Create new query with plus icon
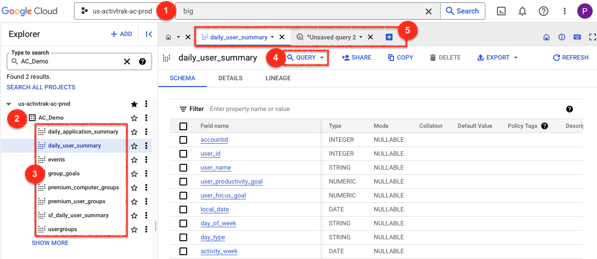597x259 pixels. click(x=389, y=37)
